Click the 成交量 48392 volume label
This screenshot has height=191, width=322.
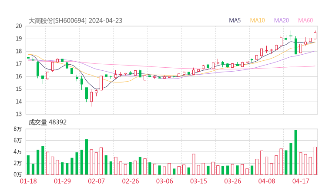coord(47,122)
